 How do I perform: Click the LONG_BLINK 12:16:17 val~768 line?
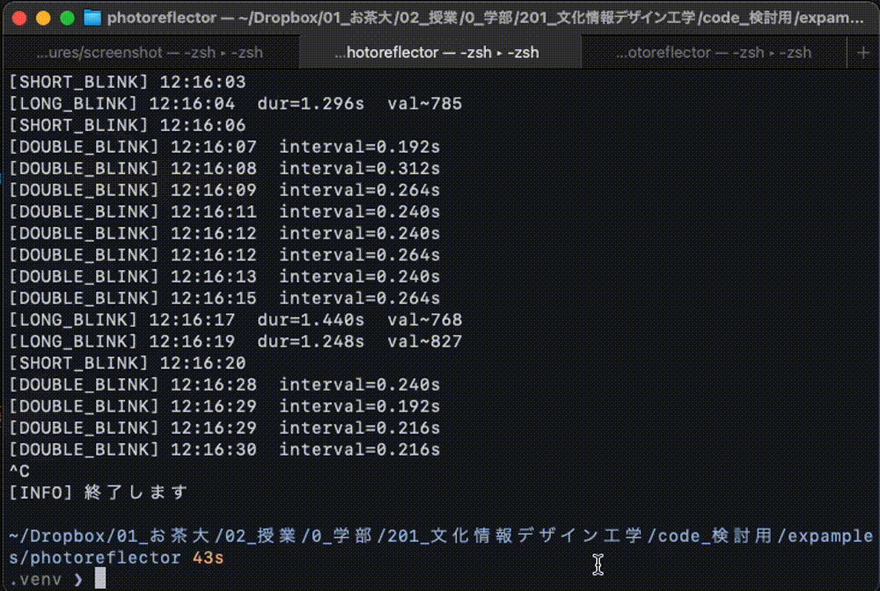pos(235,320)
